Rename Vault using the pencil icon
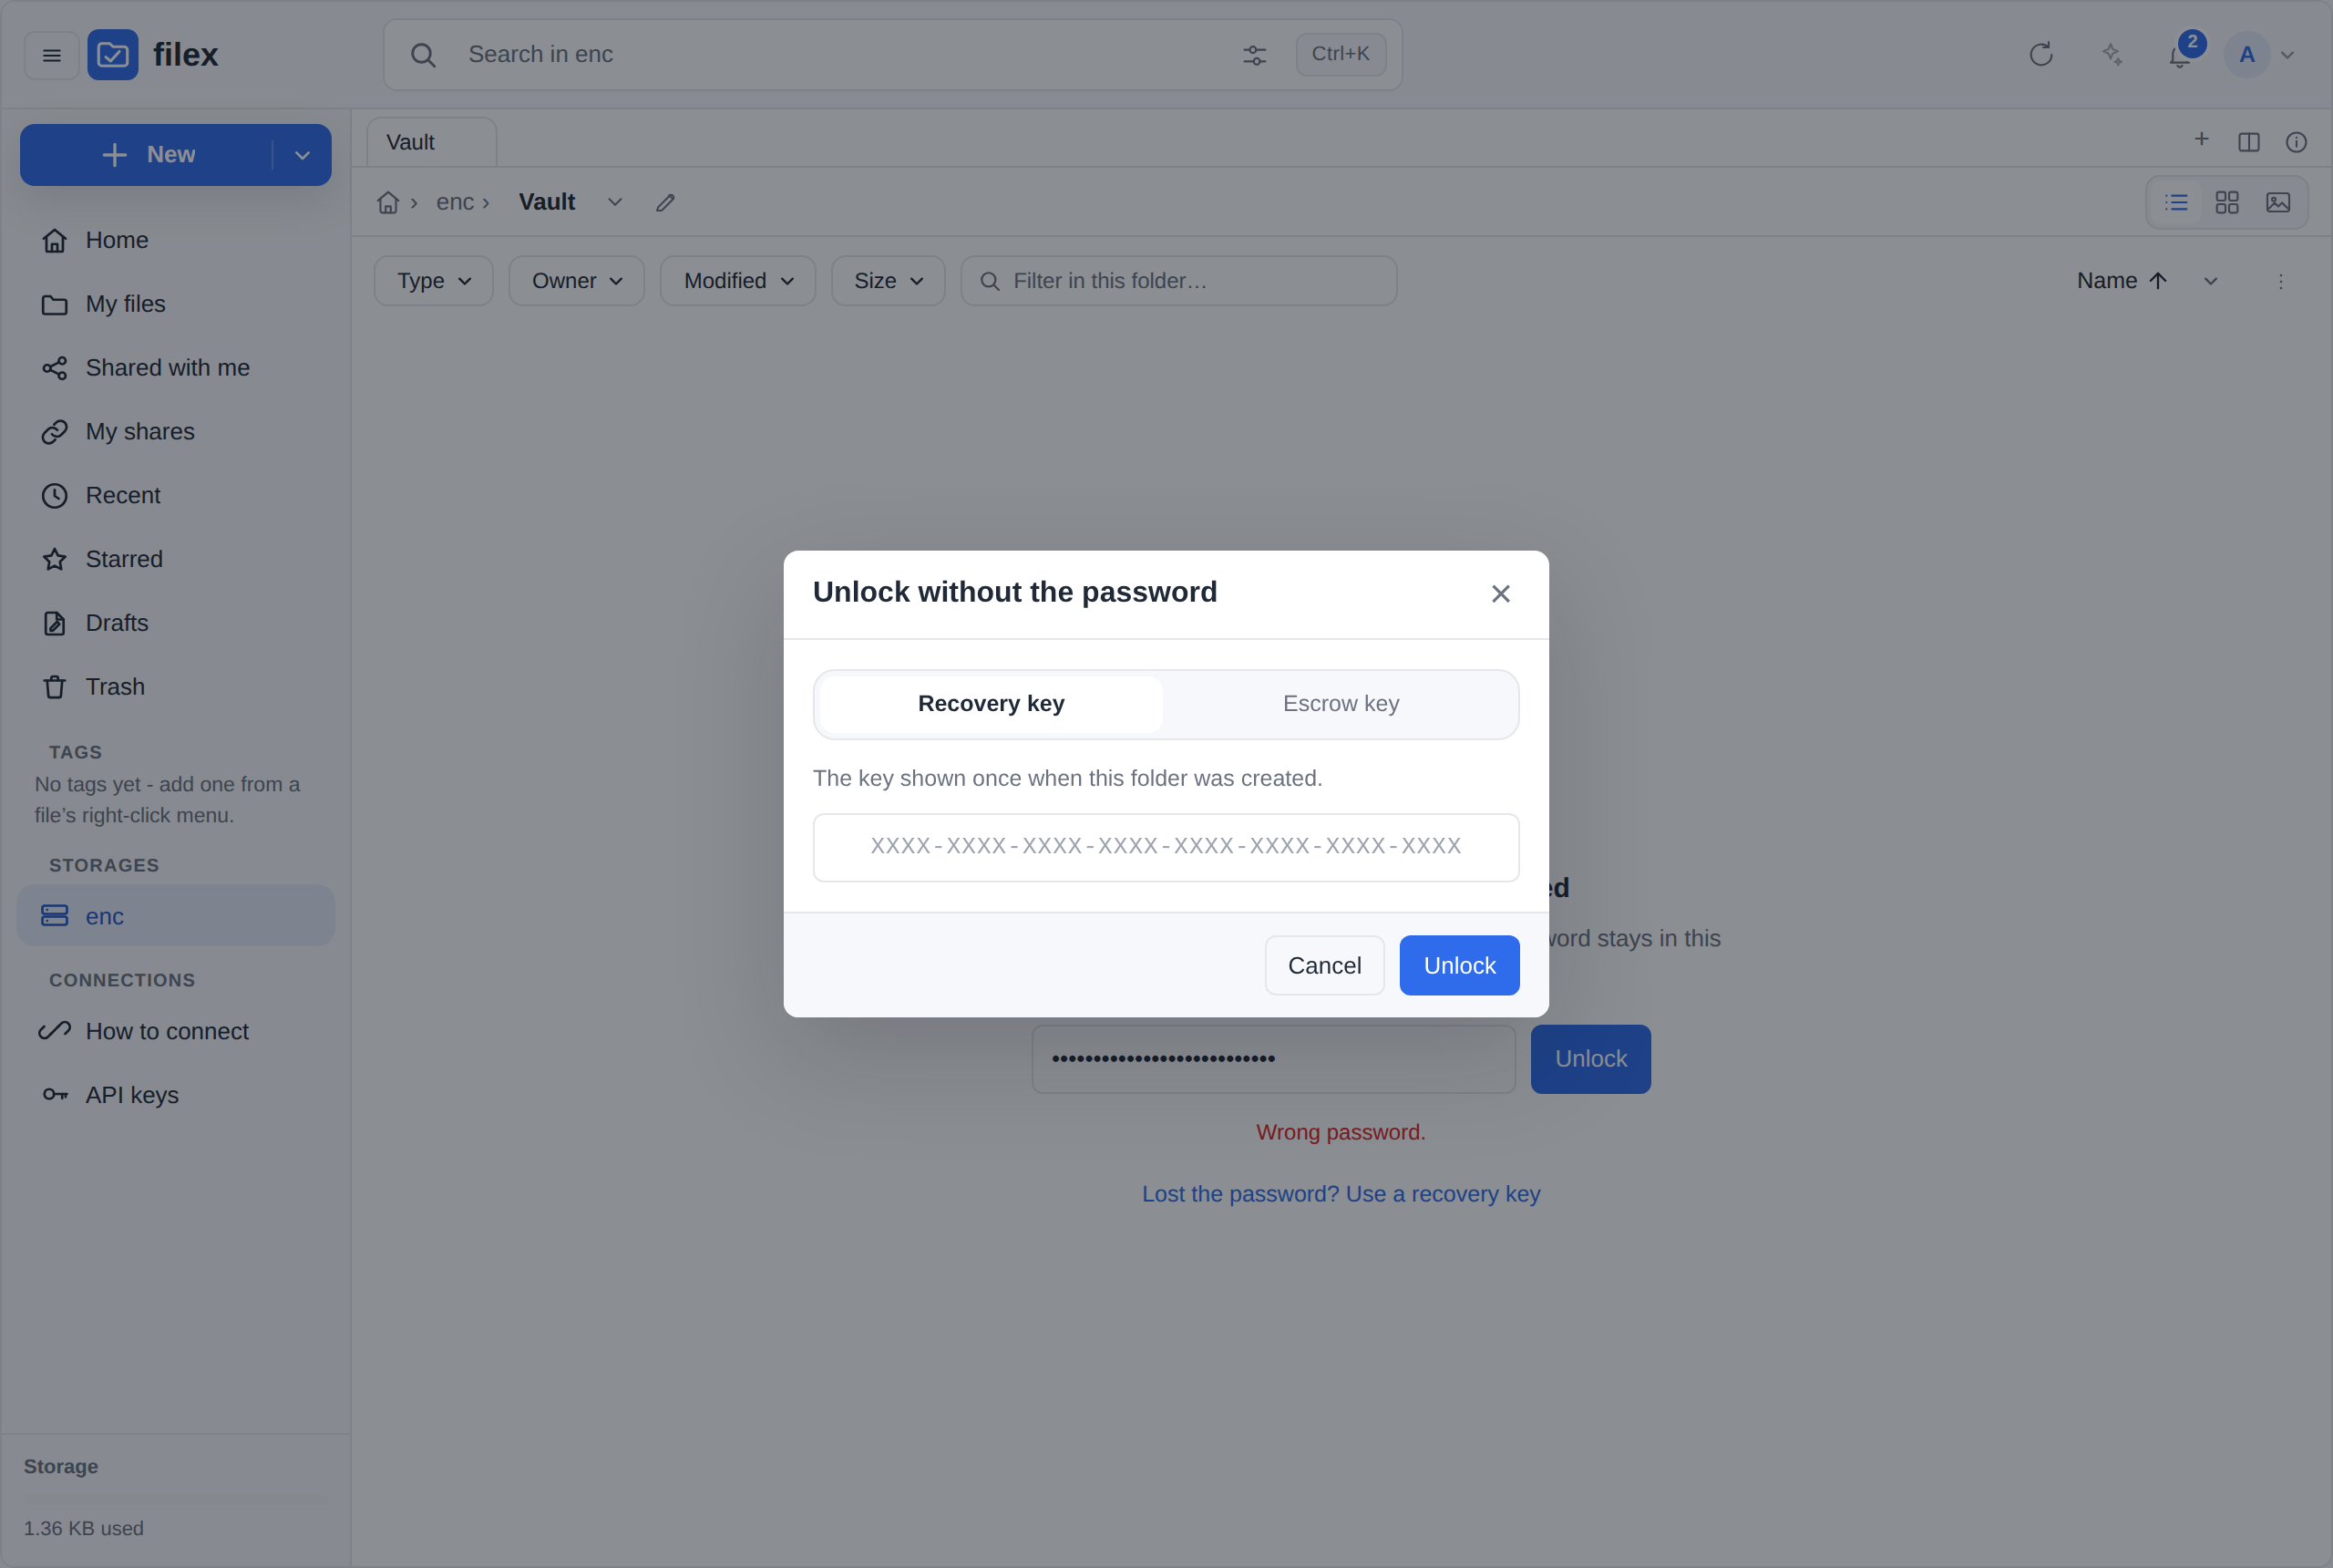 (665, 203)
